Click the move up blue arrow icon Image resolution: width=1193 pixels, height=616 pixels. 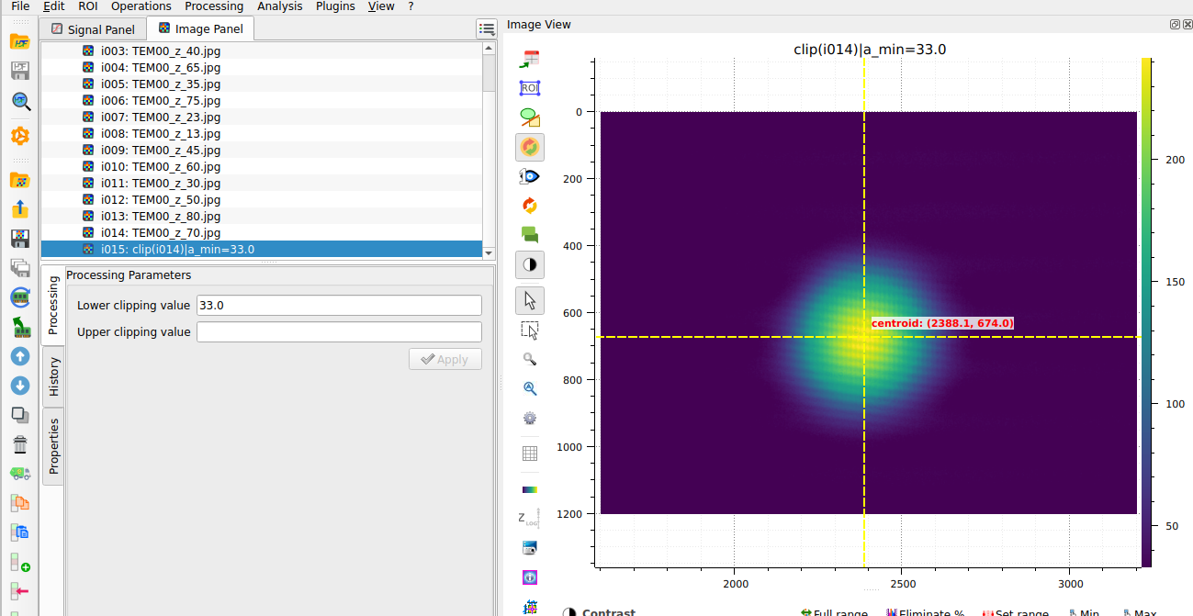(20, 355)
